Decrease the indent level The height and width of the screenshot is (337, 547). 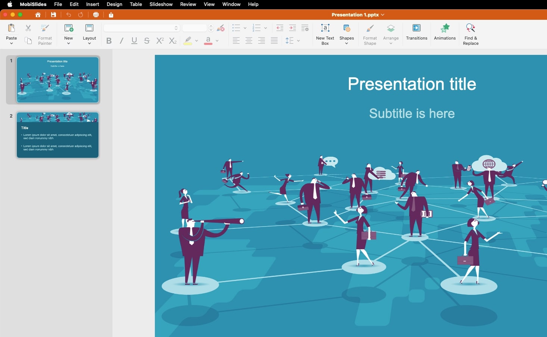[x=280, y=28]
